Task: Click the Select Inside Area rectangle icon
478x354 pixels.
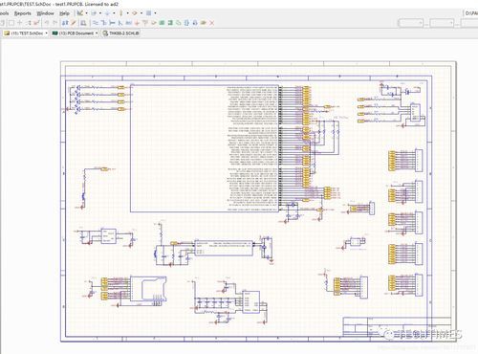Action: click(x=11, y=23)
